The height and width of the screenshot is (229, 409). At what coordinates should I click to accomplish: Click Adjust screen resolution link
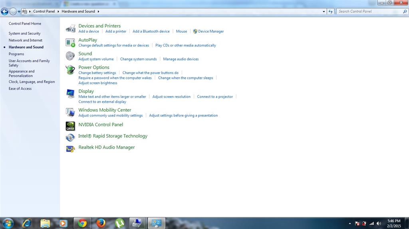[171, 96]
